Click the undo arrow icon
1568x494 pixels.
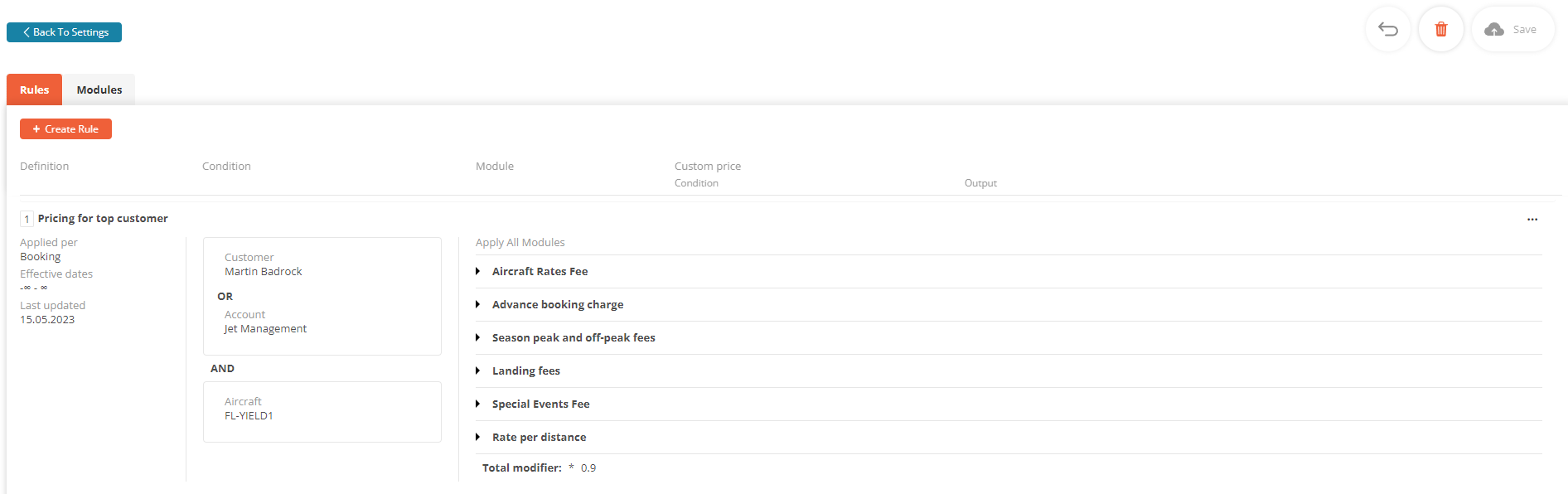[x=1387, y=30]
